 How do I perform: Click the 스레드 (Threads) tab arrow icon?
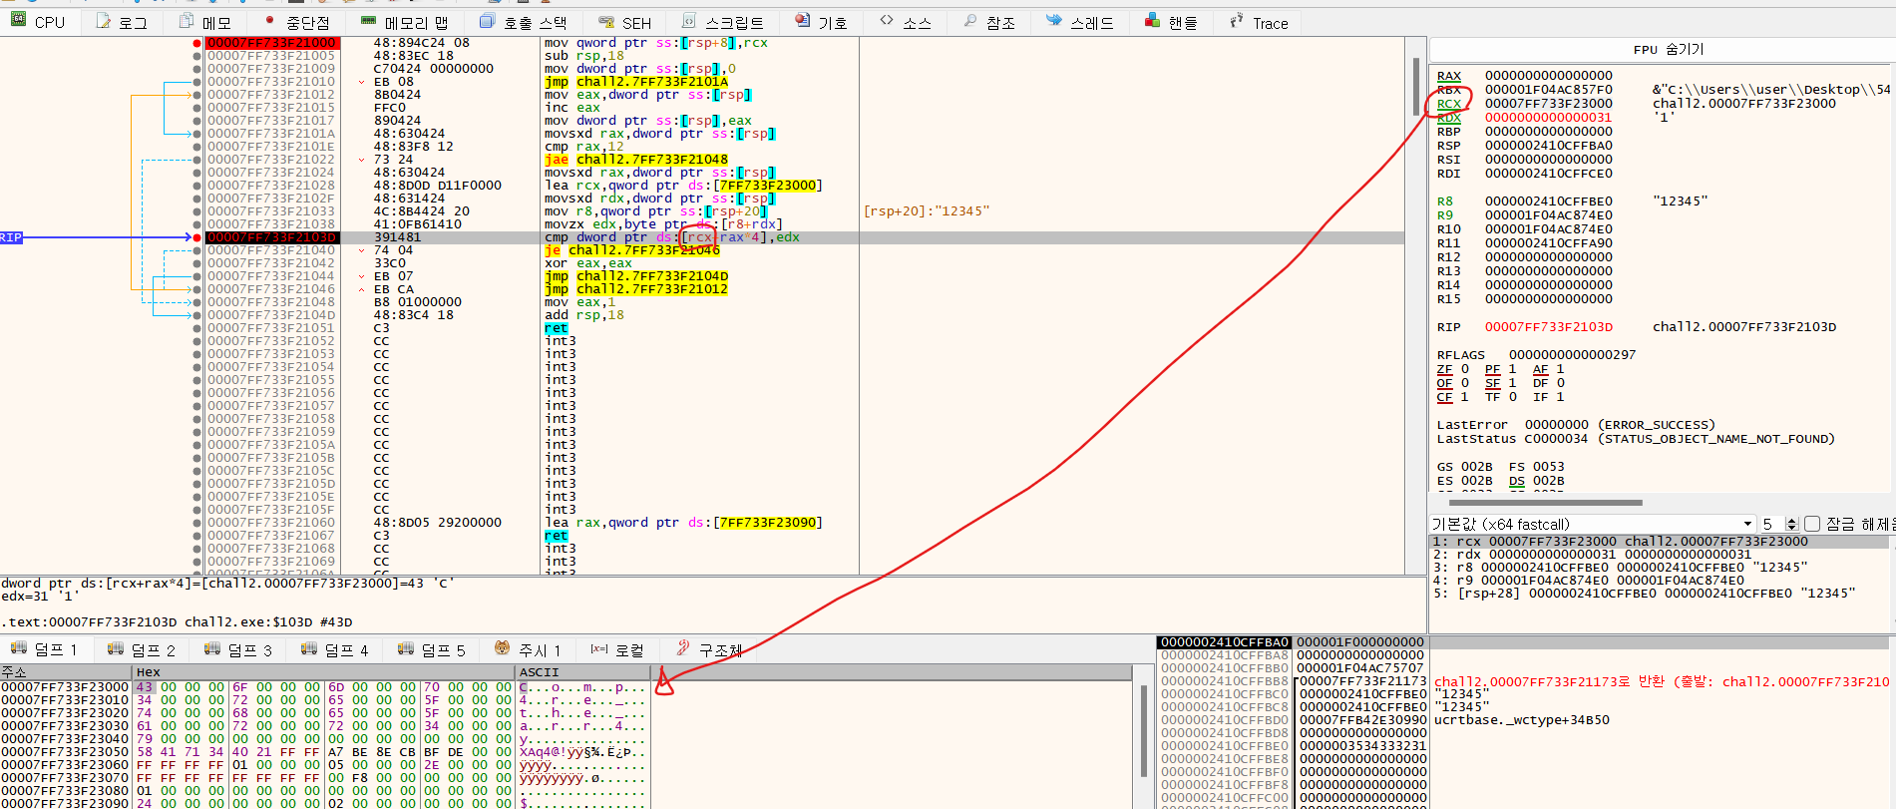pyautogui.click(x=1054, y=21)
